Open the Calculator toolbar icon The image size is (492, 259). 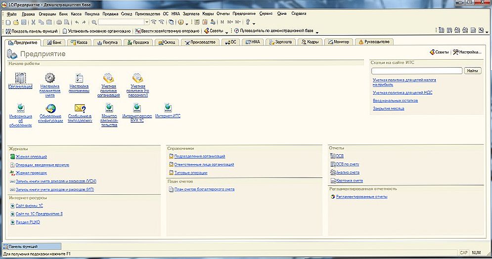pyautogui.click(x=197, y=22)
